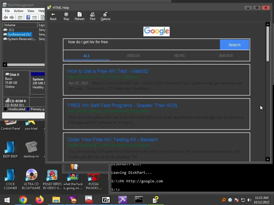
Task: Click the Google logo
Action: pos(156,31)
